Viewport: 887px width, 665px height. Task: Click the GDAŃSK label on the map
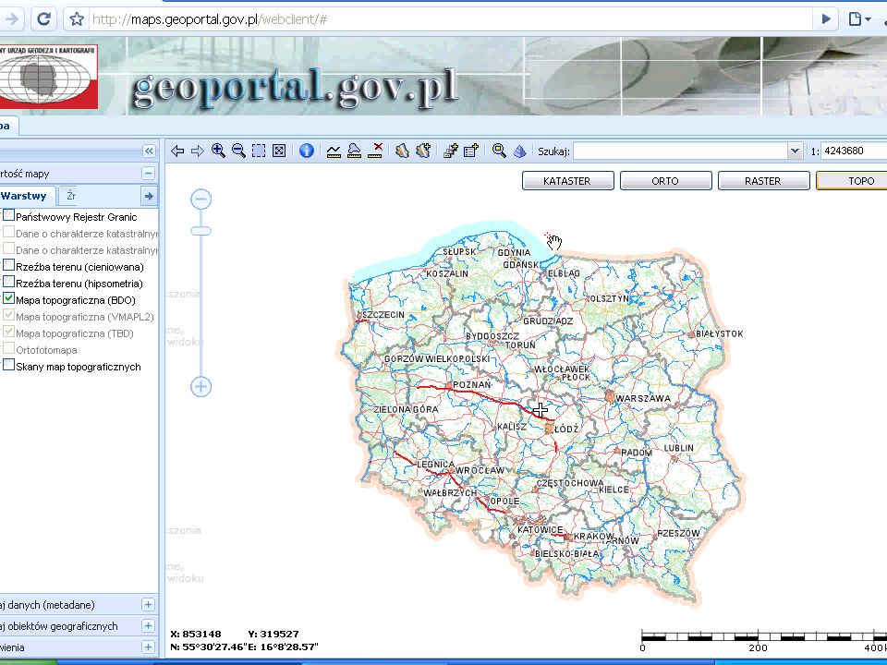521,265
